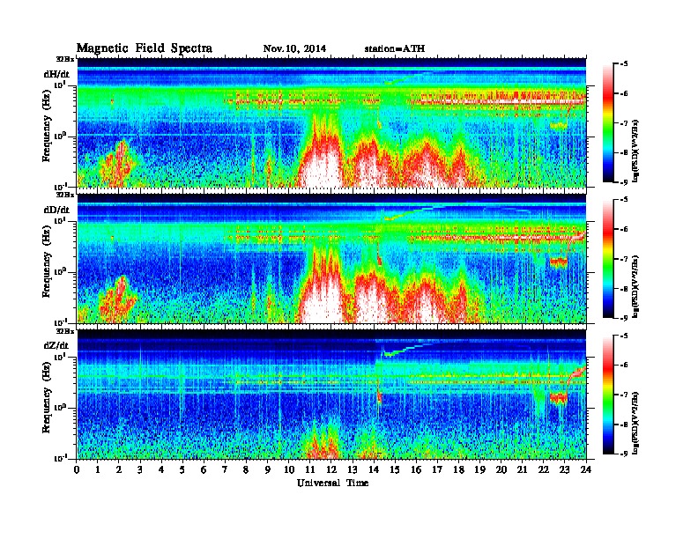Click the log(PSD) title beside the dD/dt colorbar
Screen dimensions: 698x539
[635, 286]
